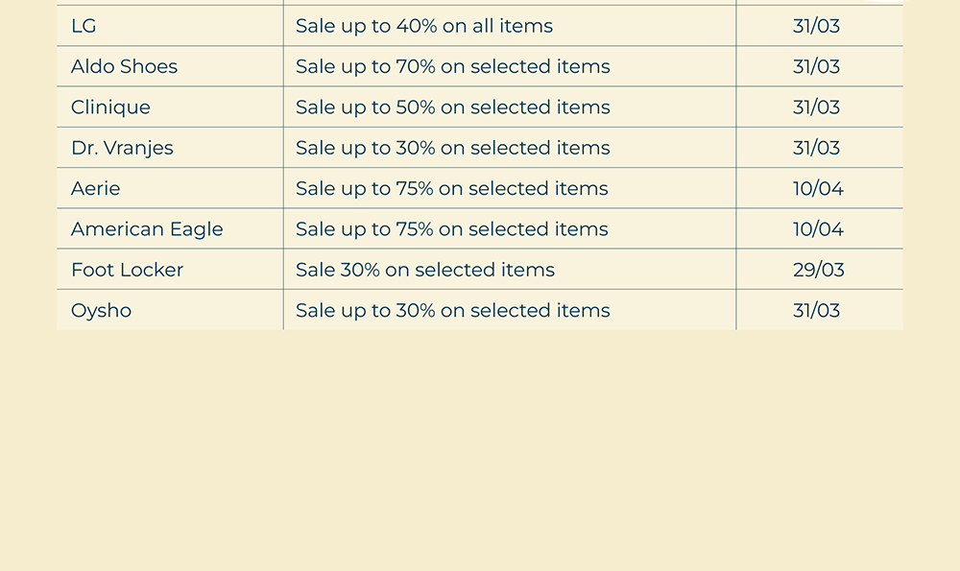
Task: Select the American Eagle brand cell
Action: pyautogui.click(x=147, y=229)
